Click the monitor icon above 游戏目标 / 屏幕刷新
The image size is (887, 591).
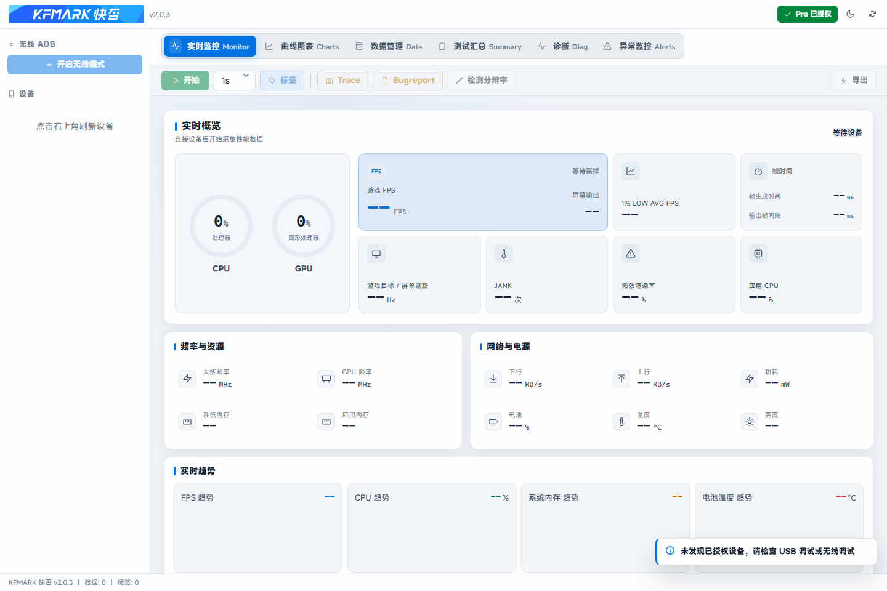(376, 254)
